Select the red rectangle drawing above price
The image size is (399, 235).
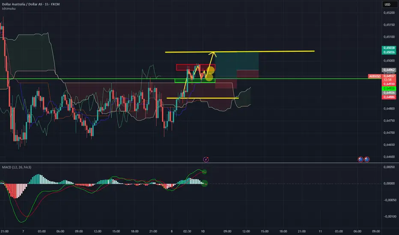(x=195, y=68)
